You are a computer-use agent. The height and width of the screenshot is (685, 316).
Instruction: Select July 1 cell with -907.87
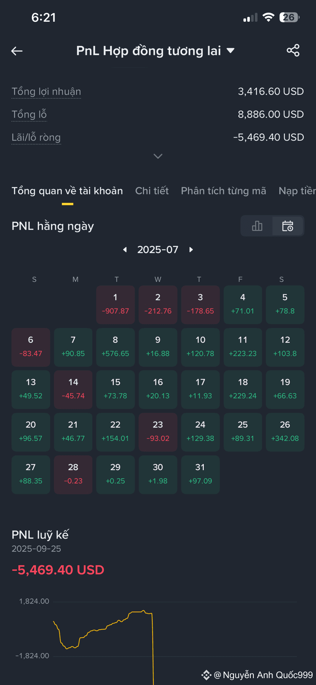pyautogui.click(x=115, y=305)
